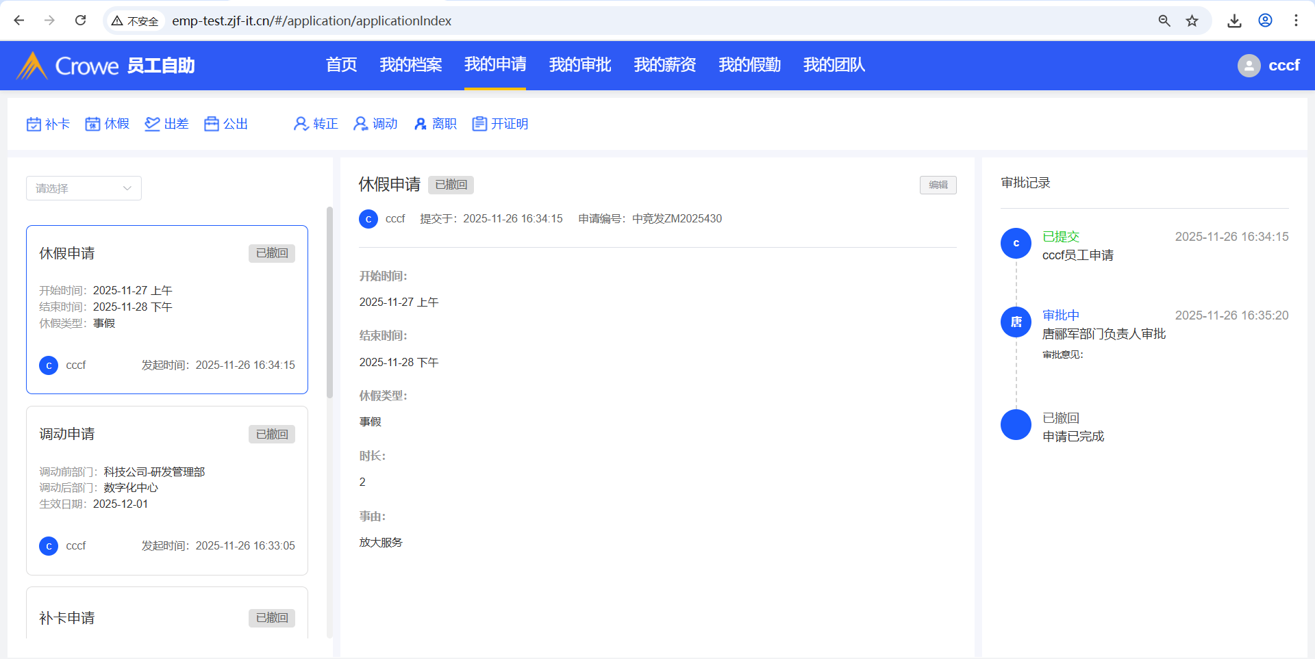Select the 转正 person icon
Viewport: 1315px width, 659px height.
301,124
